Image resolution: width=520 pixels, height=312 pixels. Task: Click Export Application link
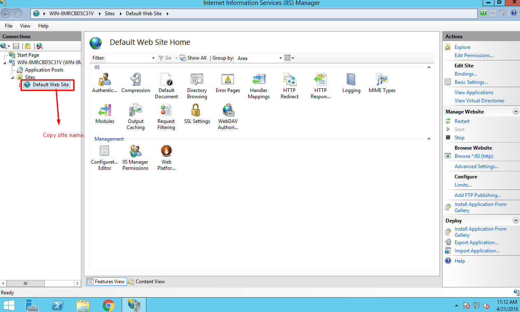[x=476, y=243]
